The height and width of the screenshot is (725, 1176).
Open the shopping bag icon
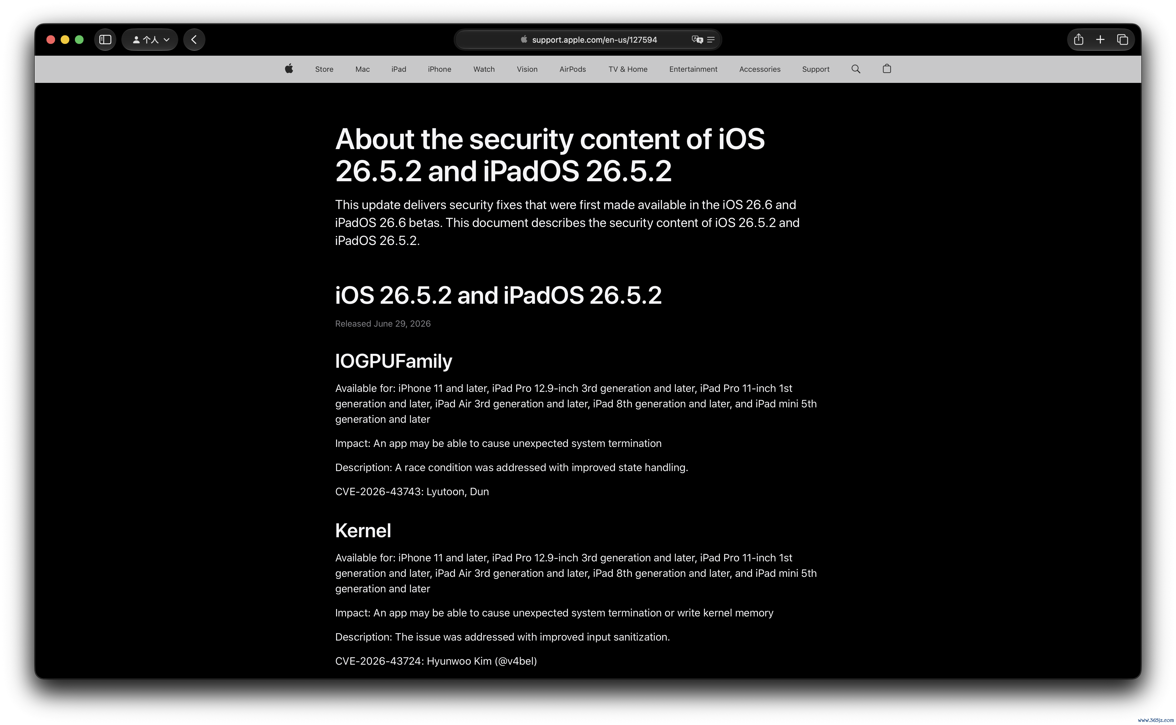click(x=886, y=69)
